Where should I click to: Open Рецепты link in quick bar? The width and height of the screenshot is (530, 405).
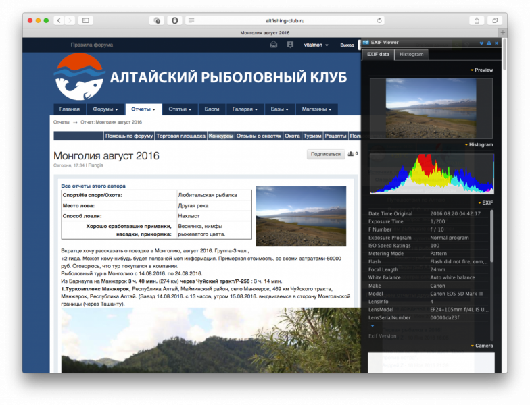coord(335,136)
